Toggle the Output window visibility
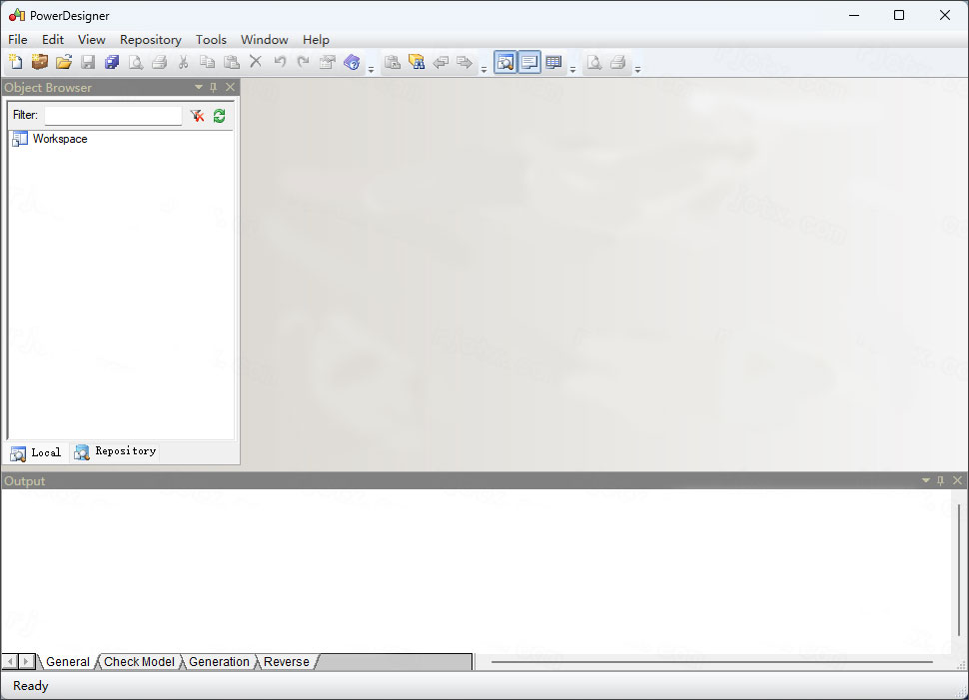969x700 pixels. pyautogui.click(x=528, y=62)
